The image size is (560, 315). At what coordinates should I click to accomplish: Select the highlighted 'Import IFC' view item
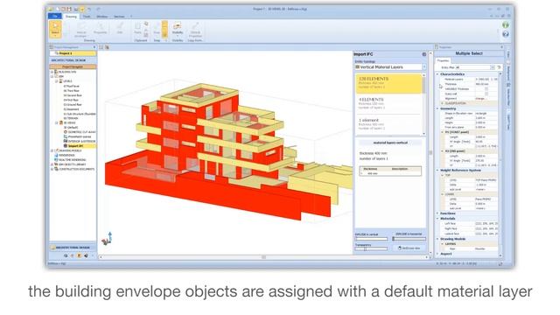pos(76,146)
